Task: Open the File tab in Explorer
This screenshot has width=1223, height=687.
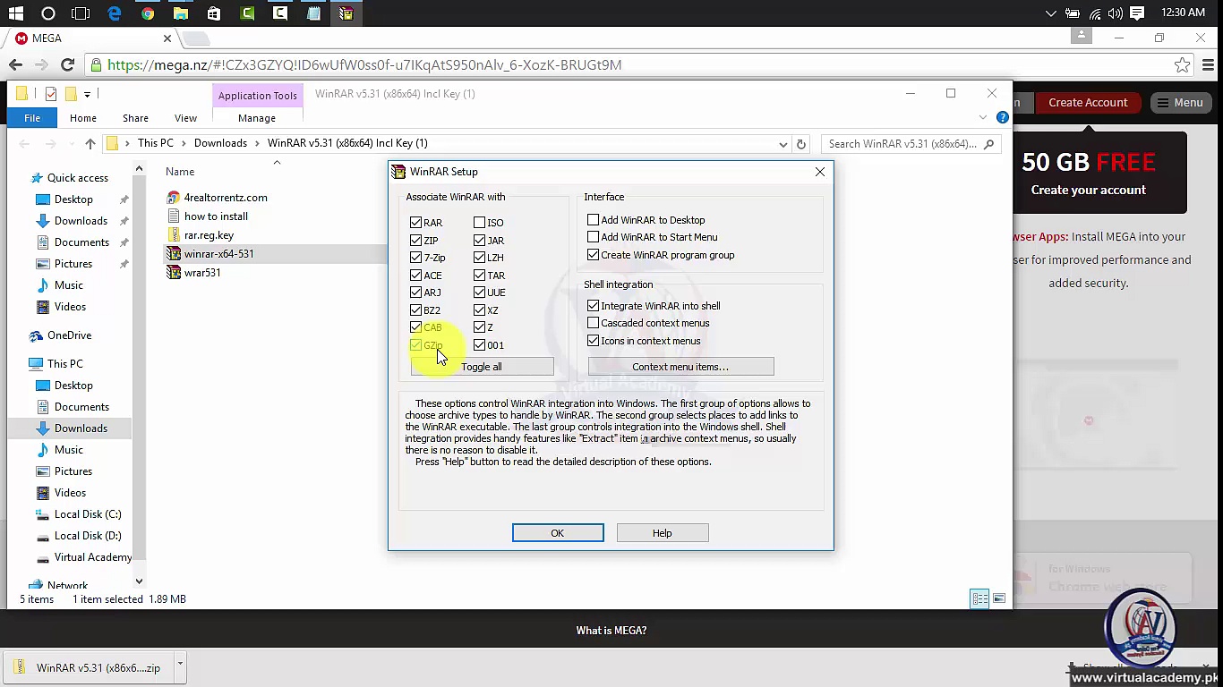Action: [32, 118]
